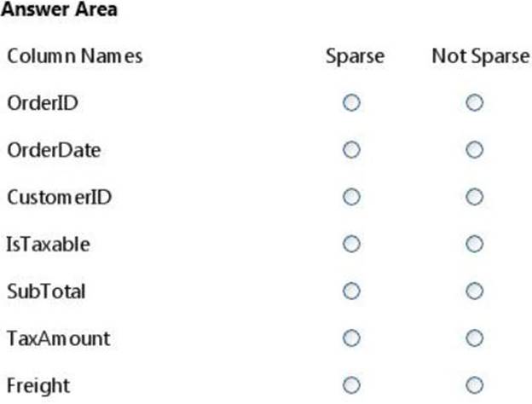Mark OrderDate as Not Sparse
Viewport: 532px width, 404px height.
[x=475, y=150]
